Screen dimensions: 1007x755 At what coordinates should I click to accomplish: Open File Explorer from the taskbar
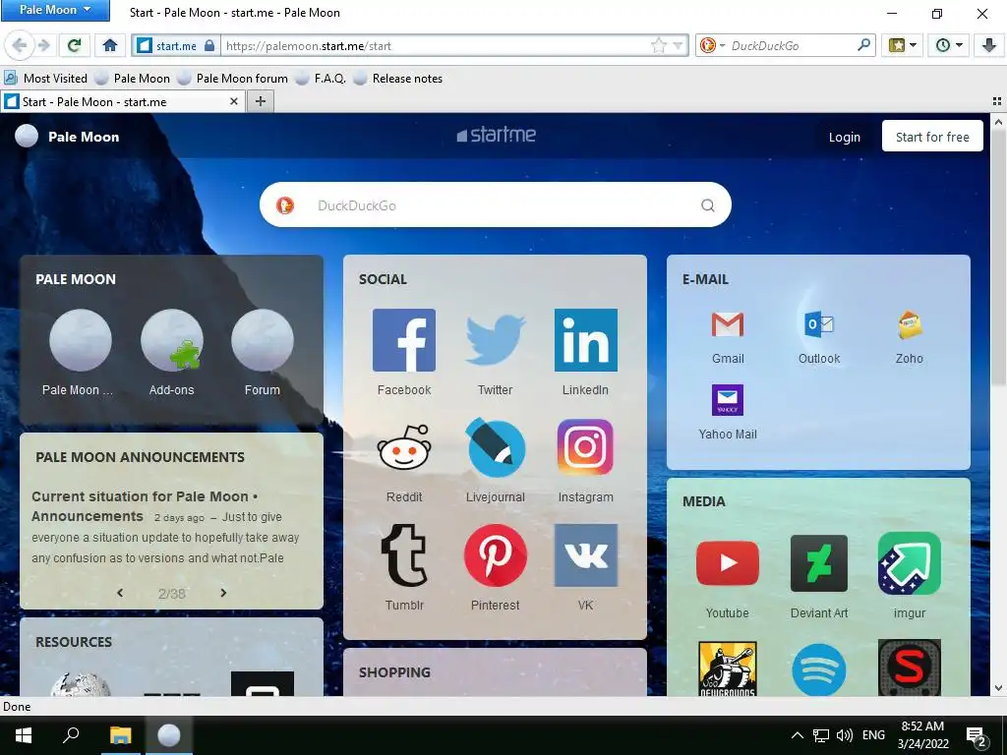[x=120, y=735]
